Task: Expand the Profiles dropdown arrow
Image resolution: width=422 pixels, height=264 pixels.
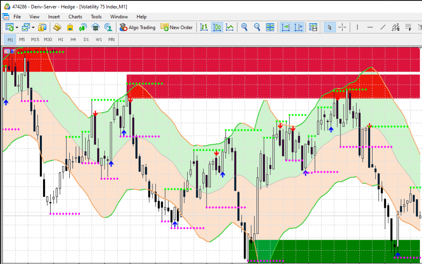Action: (33, 27)
